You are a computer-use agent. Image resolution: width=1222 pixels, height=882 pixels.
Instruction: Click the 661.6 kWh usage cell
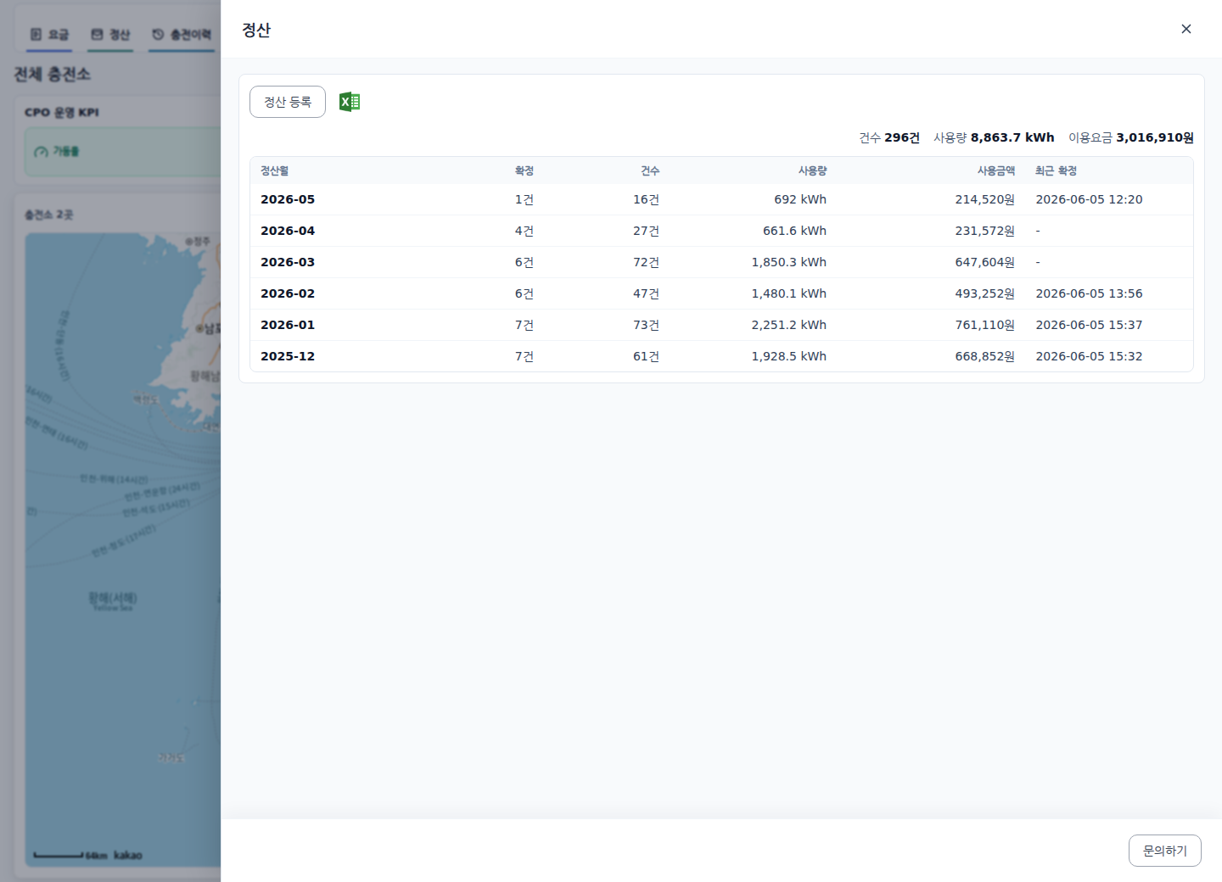point(794,231)
